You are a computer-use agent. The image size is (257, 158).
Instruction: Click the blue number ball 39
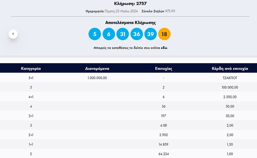click(x=150, y=34)
